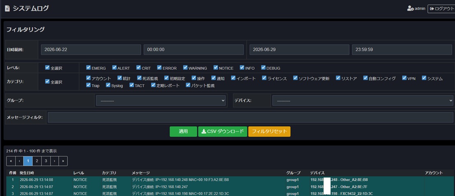Toggle the NOTICE level checkbox
The width and height of the screenshot is (455, 196).
click(x=216, y=68)
